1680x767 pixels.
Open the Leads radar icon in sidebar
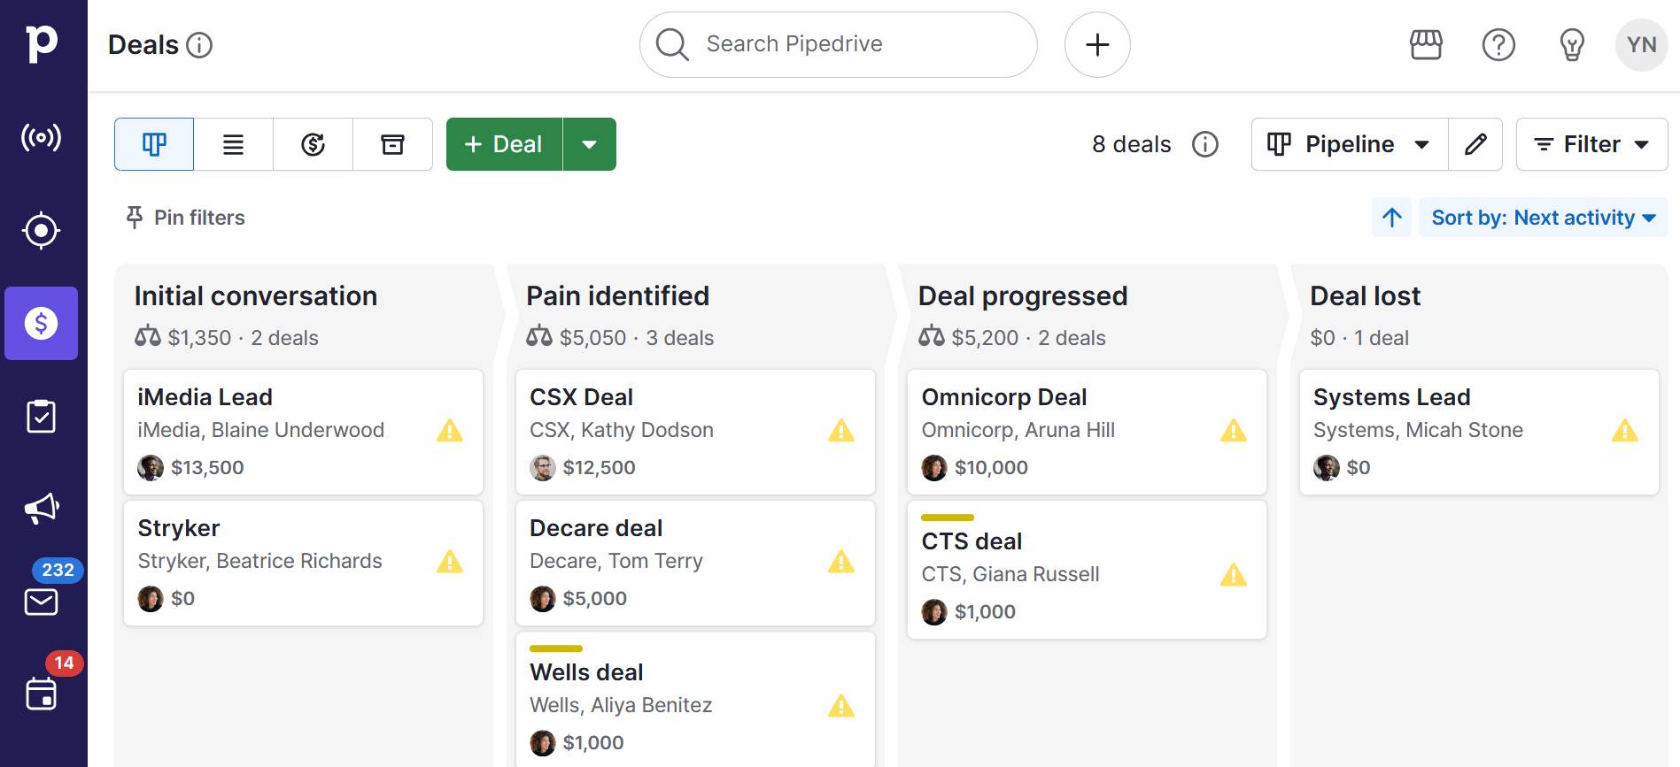coord(41,138)
